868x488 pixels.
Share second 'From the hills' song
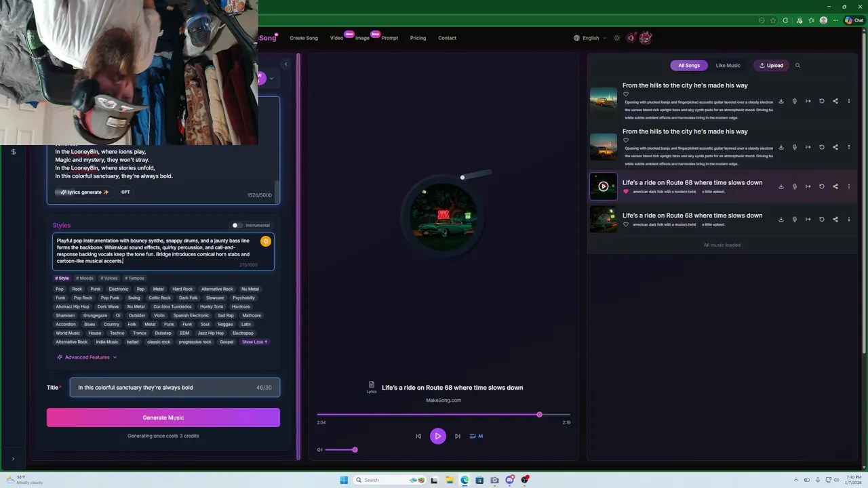tap(835, 147)
